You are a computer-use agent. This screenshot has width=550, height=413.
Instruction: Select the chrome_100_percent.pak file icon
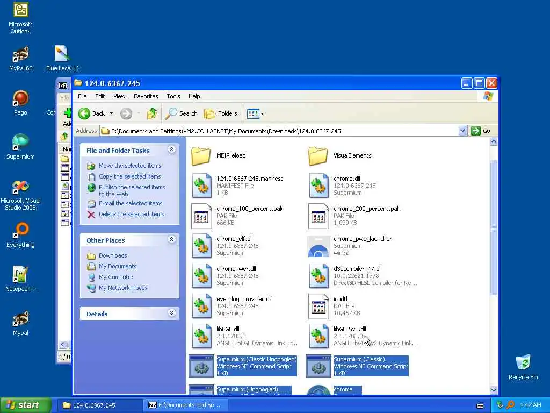pyautogui.click(x=202, y=216)
